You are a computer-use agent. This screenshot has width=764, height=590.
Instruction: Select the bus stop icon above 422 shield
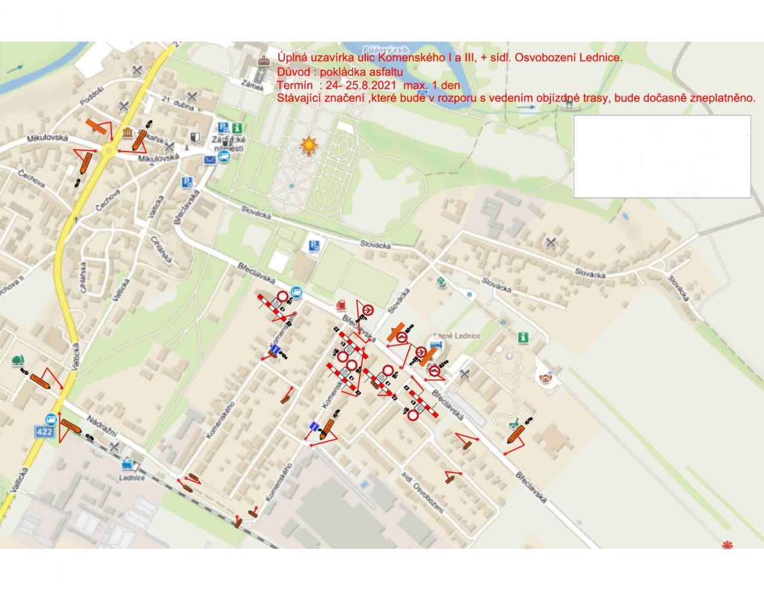coord(51,419)
